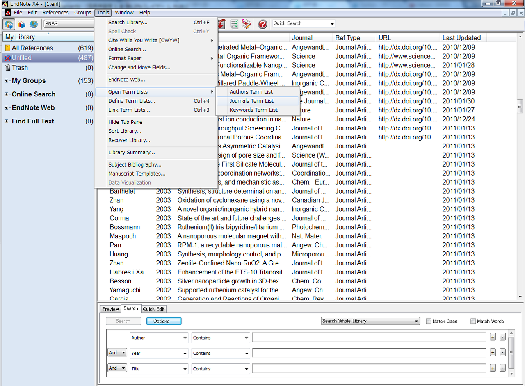The width and height of the screenshot is (525, 386).
Task: Select Define Term Lists... menu entry
Action: [x=156, y=101]
